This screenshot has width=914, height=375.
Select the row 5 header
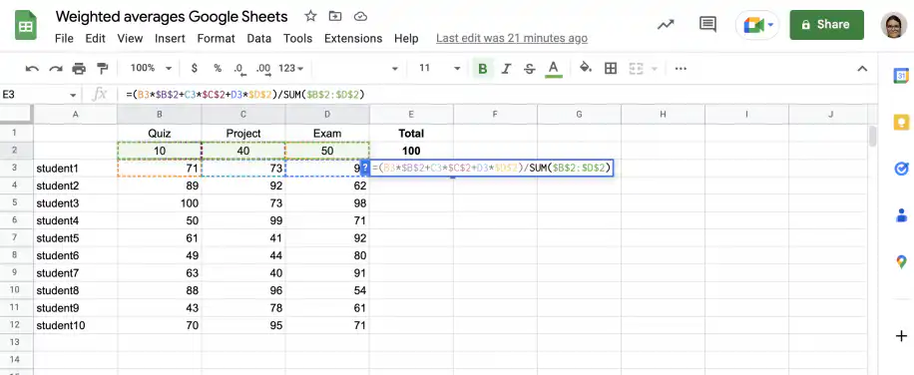[x=16, y=203]
